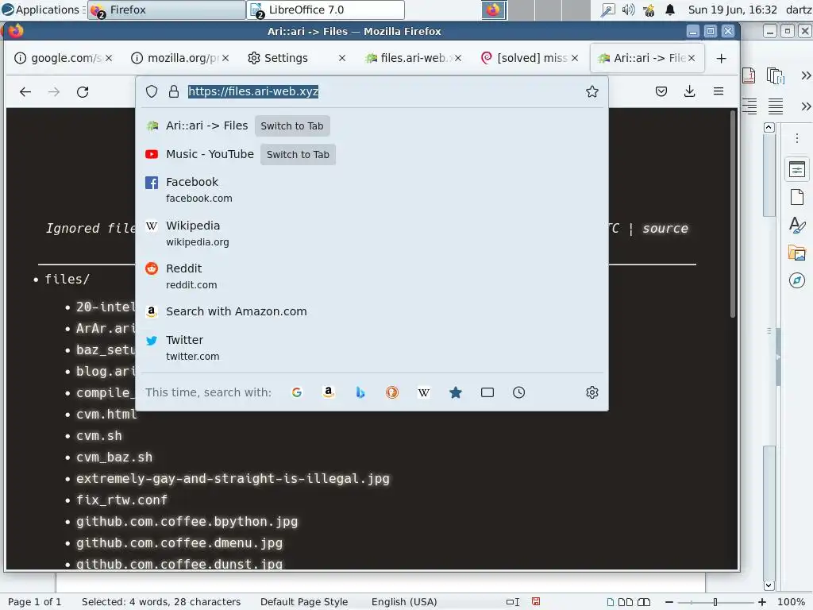Expand LibreOffice second toolbar overflow chevron
Screen dimensions: 813x610
[806, 106]
